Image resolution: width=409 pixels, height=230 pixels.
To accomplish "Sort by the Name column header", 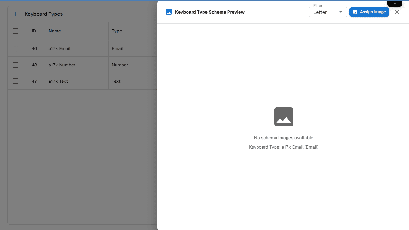I will [55, 31].
